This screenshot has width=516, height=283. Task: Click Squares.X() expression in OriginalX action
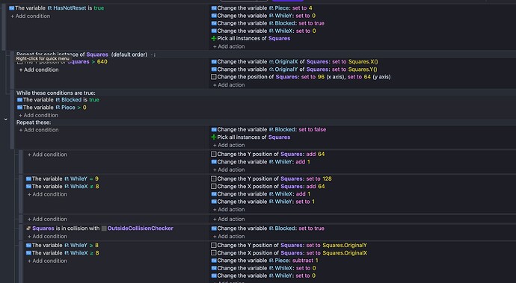pyautogui.click(x=363, y=62)
